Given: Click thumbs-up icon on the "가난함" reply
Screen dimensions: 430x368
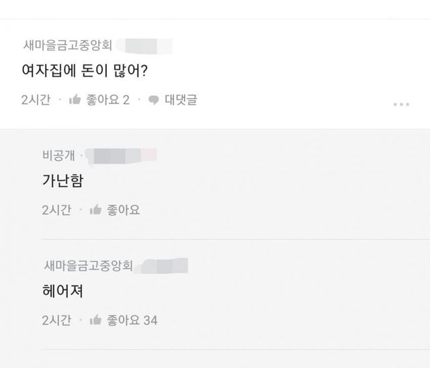Looking at the screenshot, I should coord(95,210).
